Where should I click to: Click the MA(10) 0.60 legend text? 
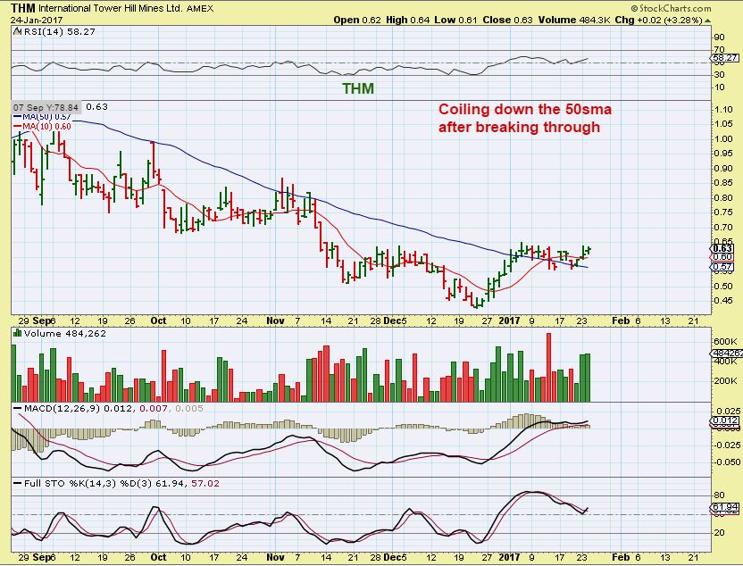pyautogui.click(x=47, y=127)
